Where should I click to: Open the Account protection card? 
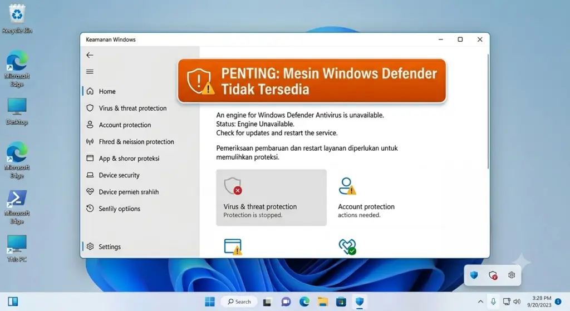(x=385, y=198)
